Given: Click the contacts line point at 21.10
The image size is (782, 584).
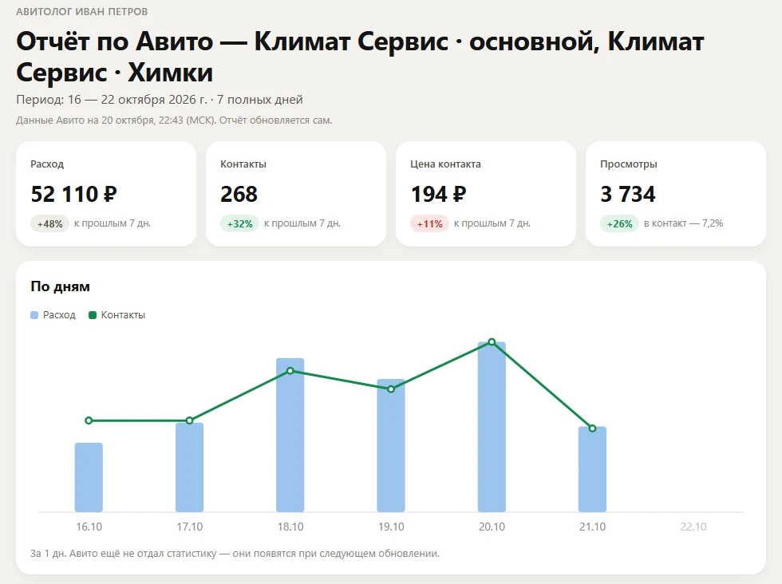Looking at the screenshot, I should [592, 428].
